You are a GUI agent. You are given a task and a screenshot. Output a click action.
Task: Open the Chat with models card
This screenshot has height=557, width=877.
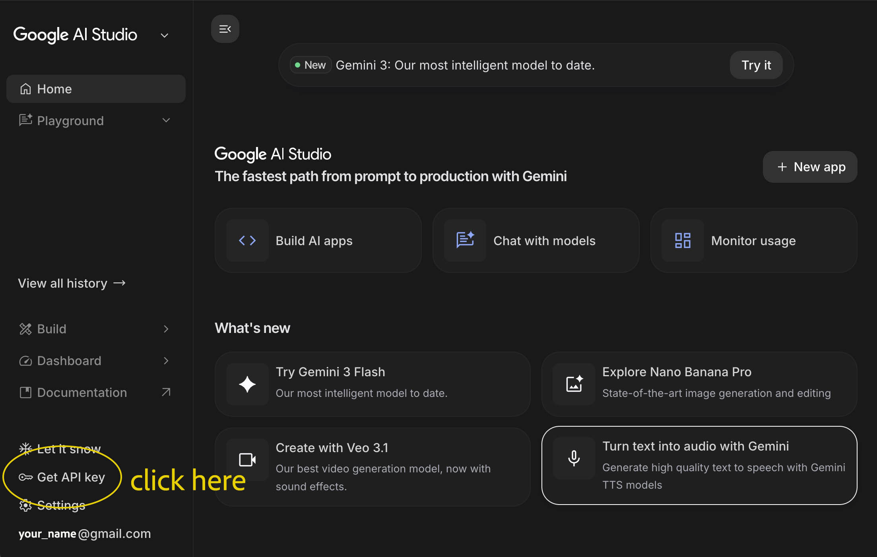pos(536,240)
